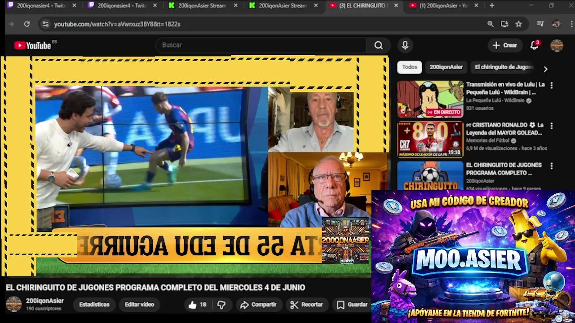575x323 pixels.
Task: Start voice search with microphone icon
Action: point(405,45)
